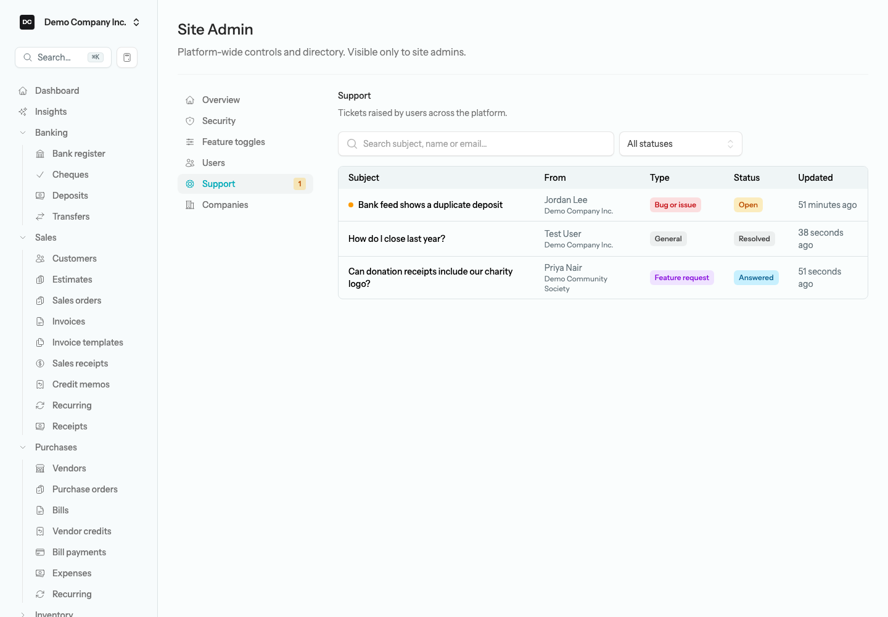Click the sidebar Search box
Viewport: 888px width, 617px height.
tap(63, 57)
